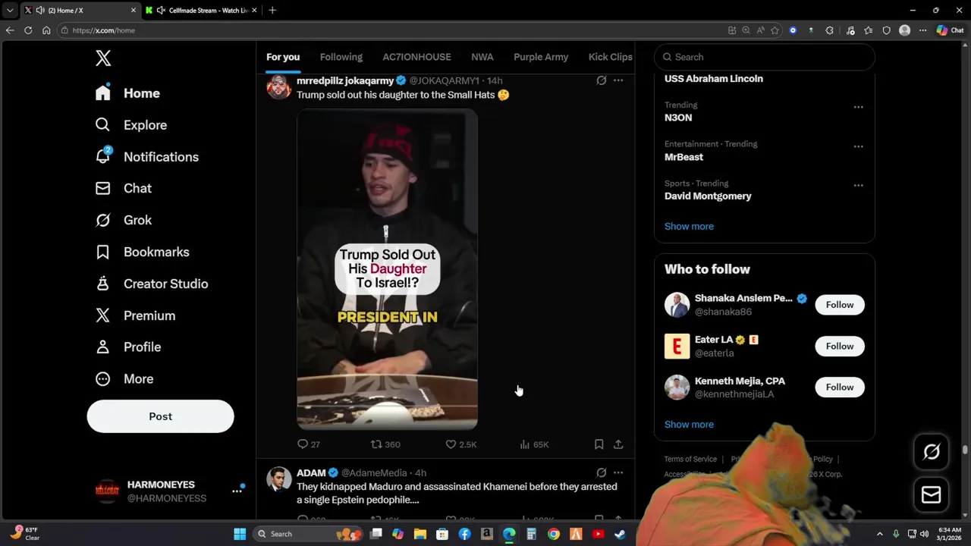Viewport: 971px width, 546px height.
Task: Switch to Kick Clips tab
Action: coord(610,57)
